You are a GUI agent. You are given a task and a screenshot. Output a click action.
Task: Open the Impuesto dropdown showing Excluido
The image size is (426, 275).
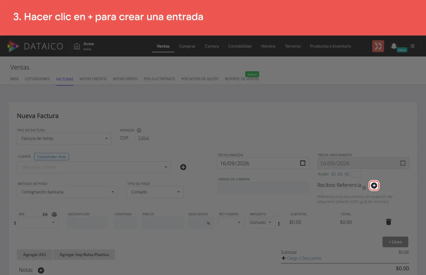262,222
